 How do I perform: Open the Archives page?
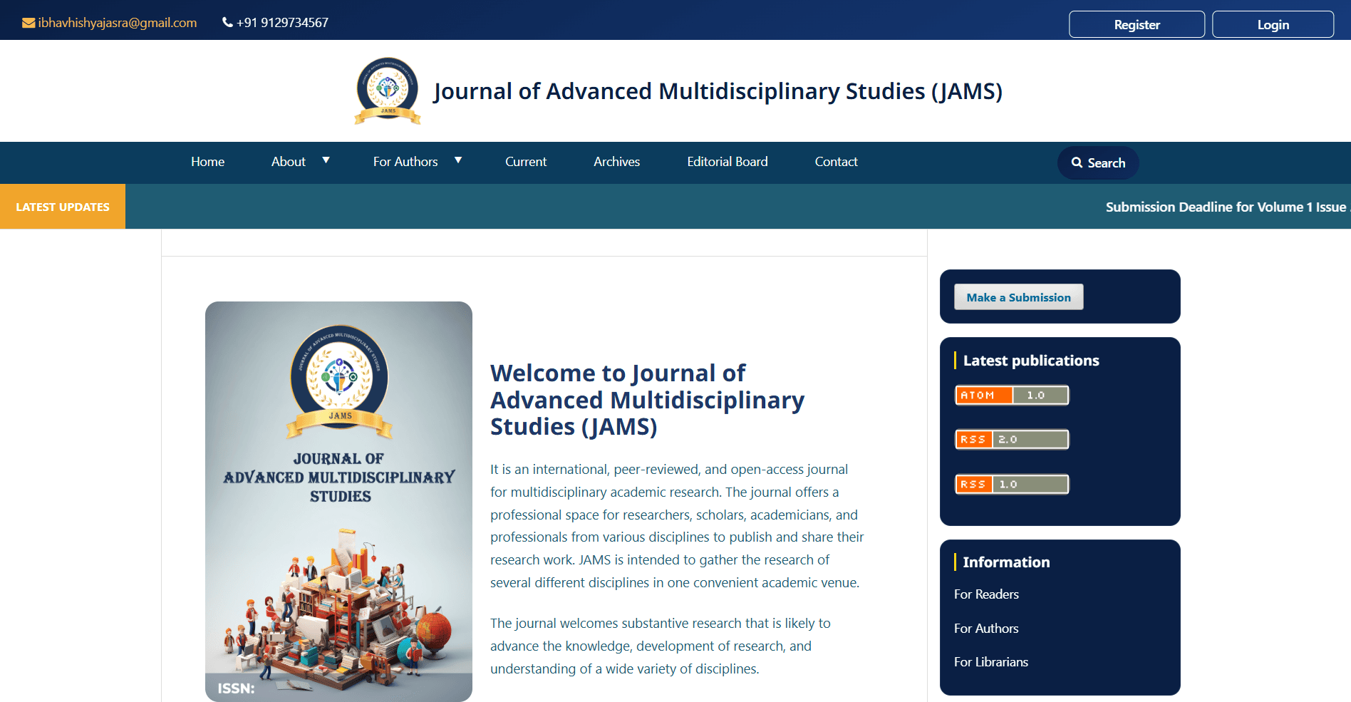[616, 162]
